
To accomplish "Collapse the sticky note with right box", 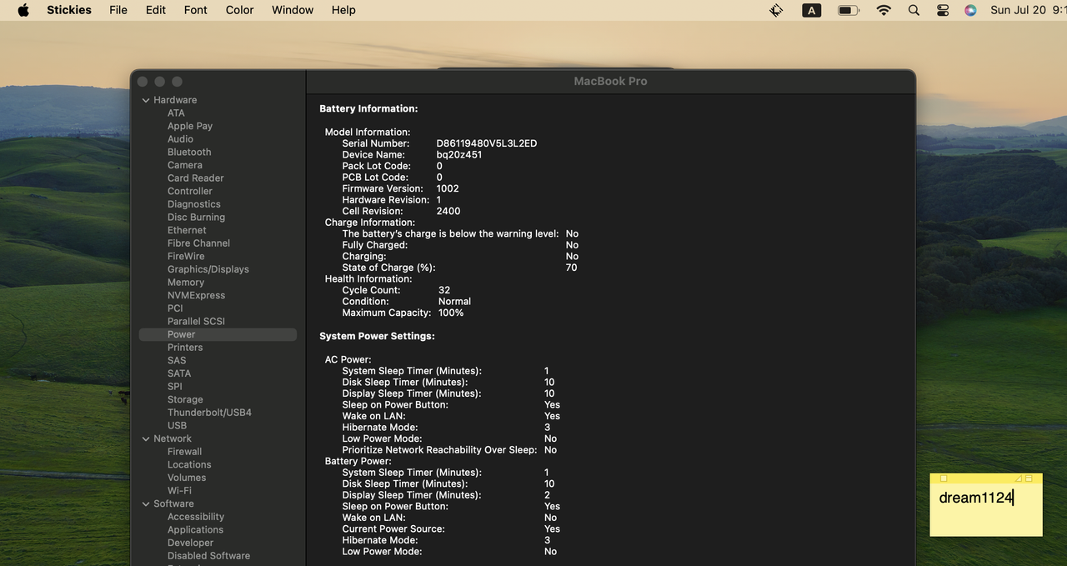I will click(1029, 478).
